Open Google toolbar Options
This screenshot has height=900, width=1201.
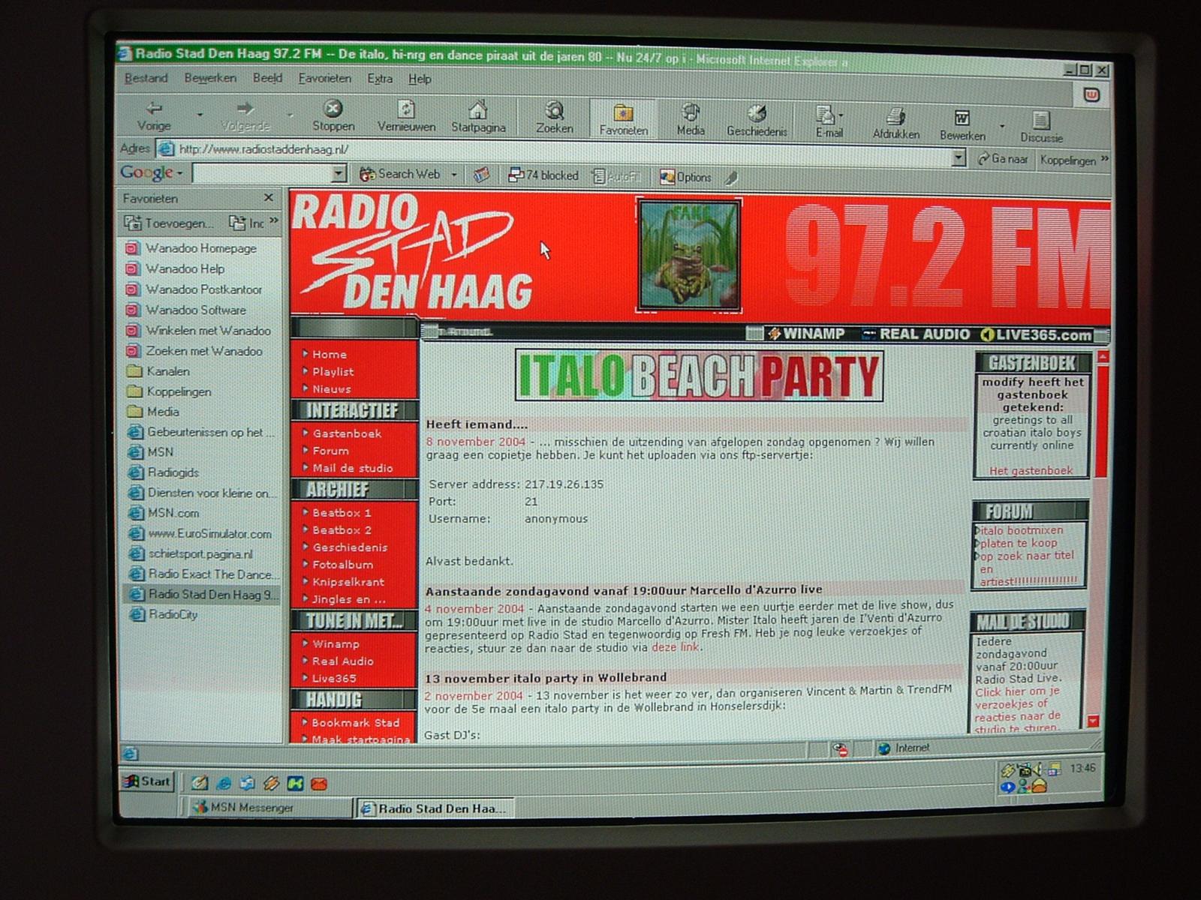[685, 177]
